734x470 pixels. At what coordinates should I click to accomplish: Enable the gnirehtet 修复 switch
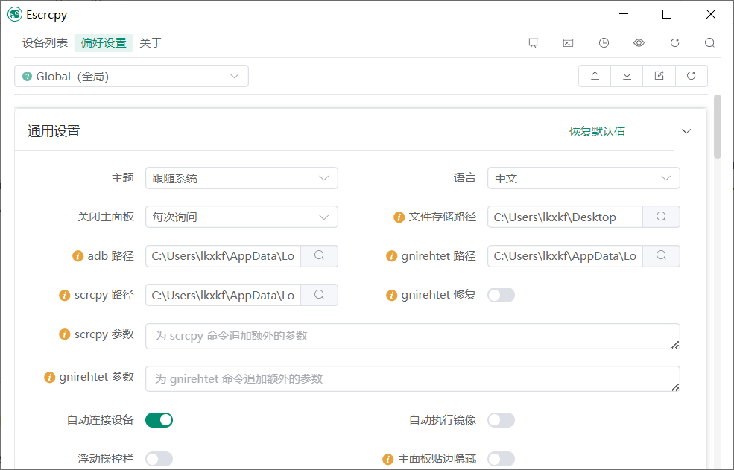coord(501,295)
